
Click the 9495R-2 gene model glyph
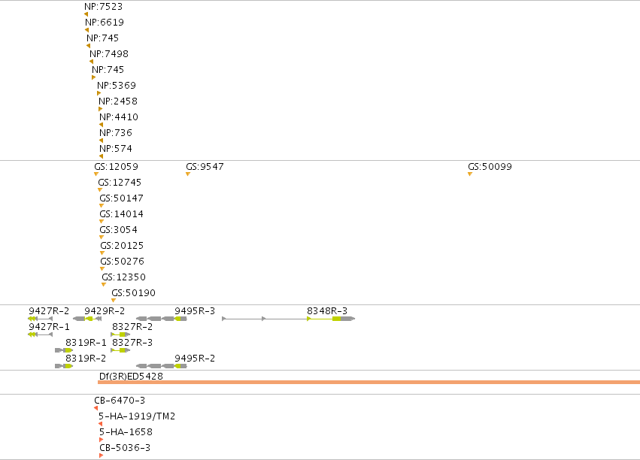coord(161,366)
